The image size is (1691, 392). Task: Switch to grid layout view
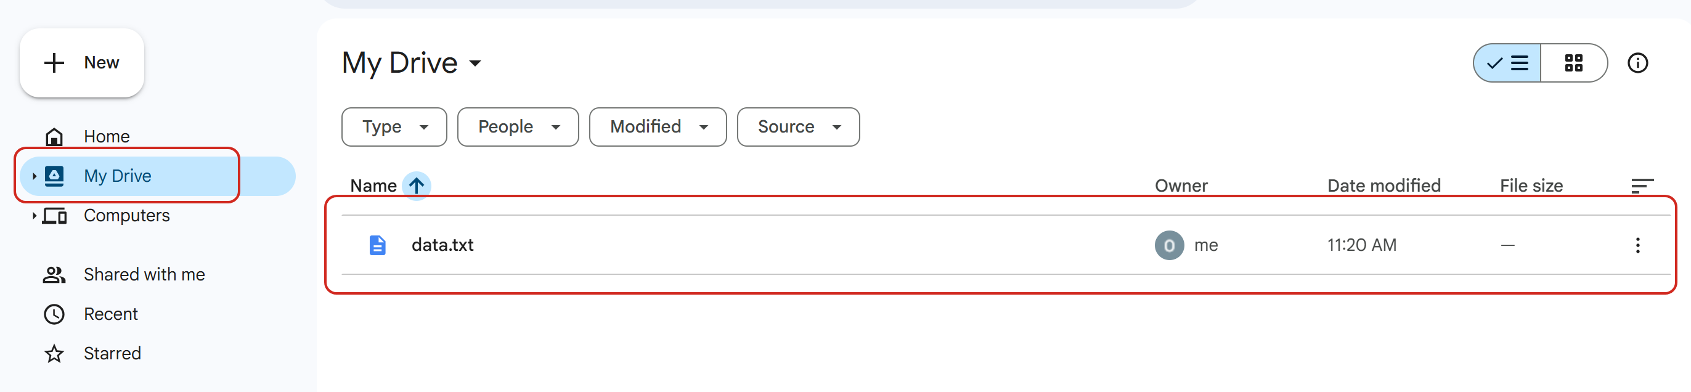1573,63
